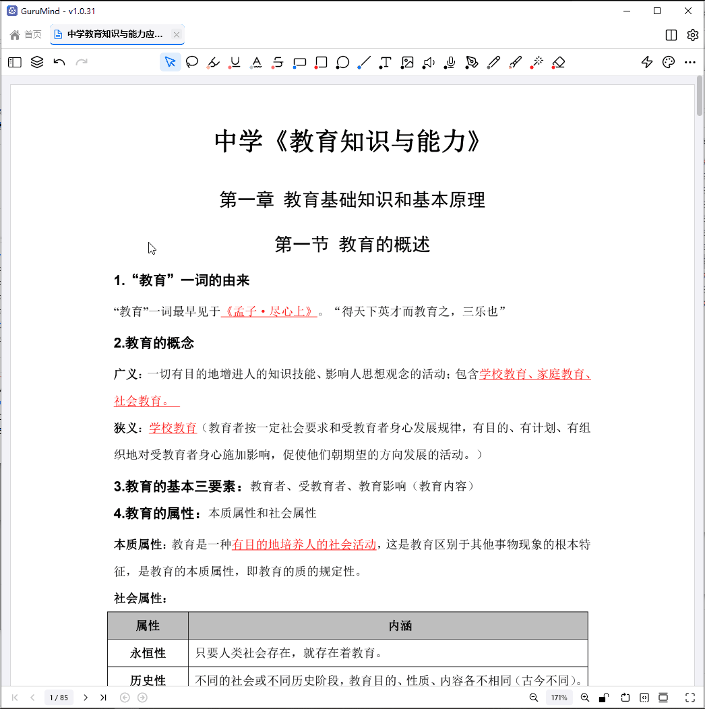Toggle the document lock icon
This screenshot has width=705, height=709.
click(604, 698)
